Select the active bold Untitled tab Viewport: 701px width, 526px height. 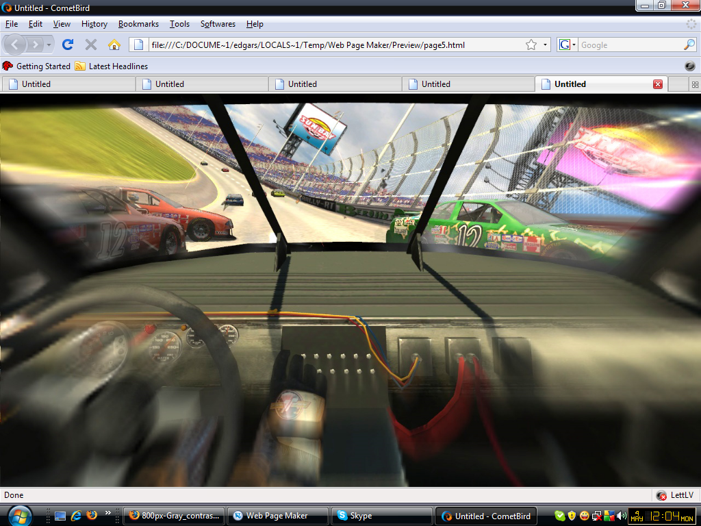click(601, 84)
